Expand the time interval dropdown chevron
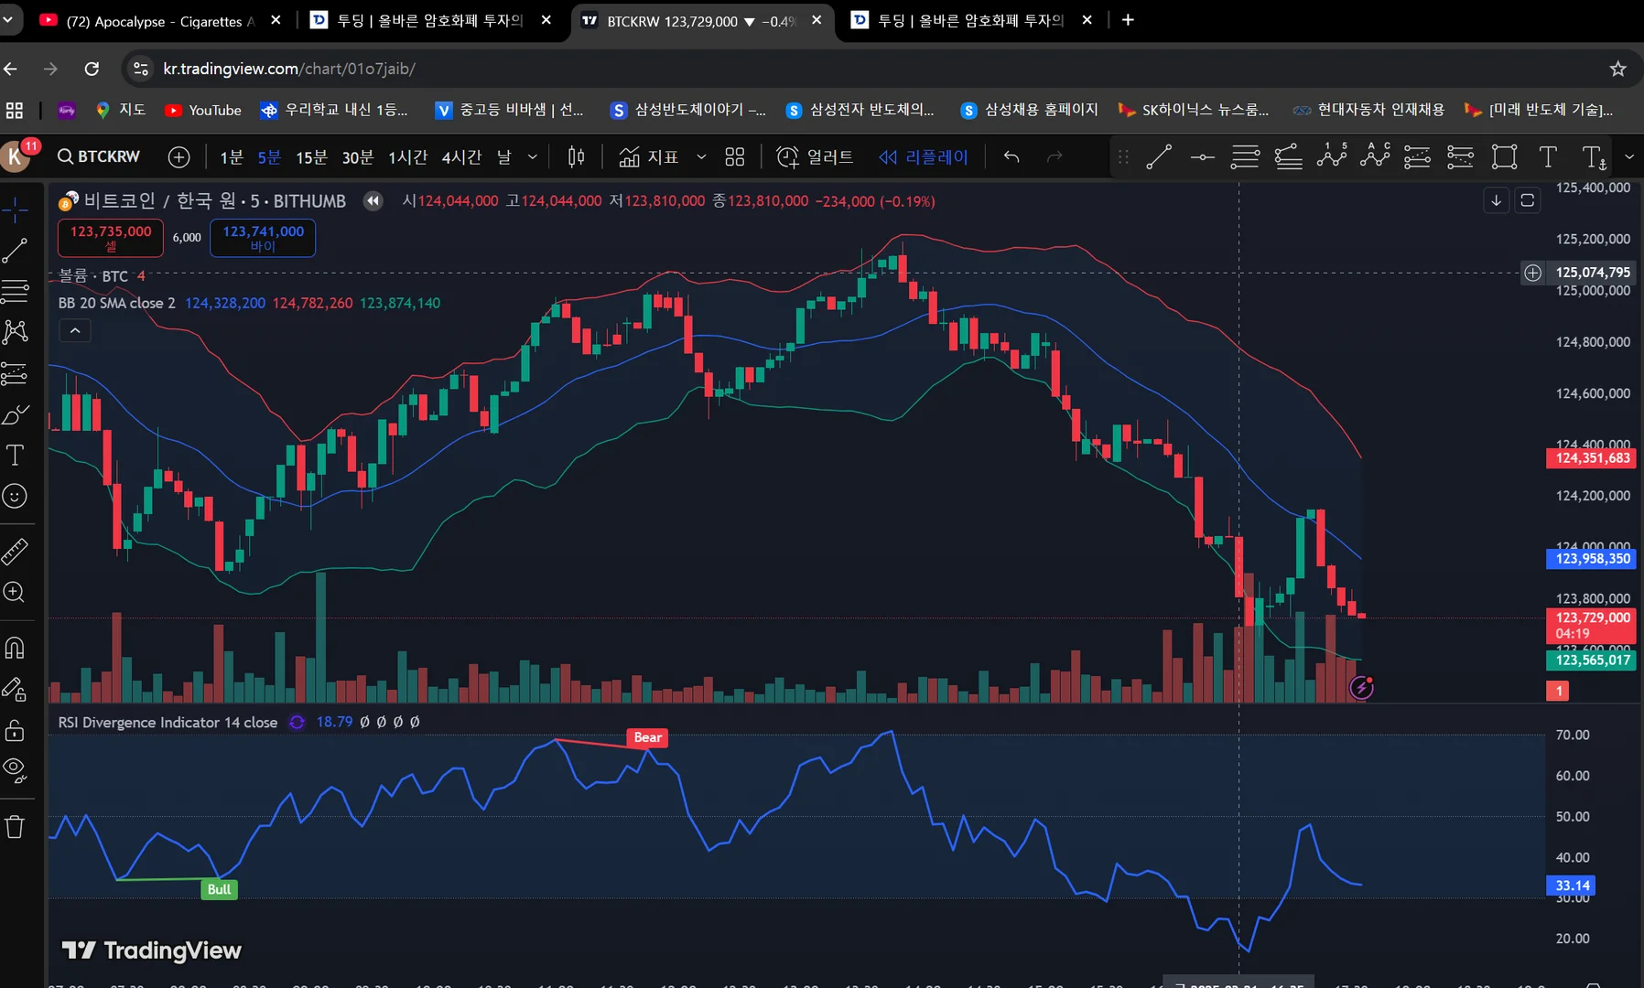 coord(533,157)
